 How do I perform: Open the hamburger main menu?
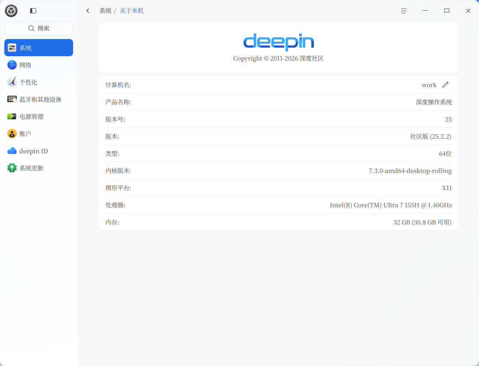point(404,11)
